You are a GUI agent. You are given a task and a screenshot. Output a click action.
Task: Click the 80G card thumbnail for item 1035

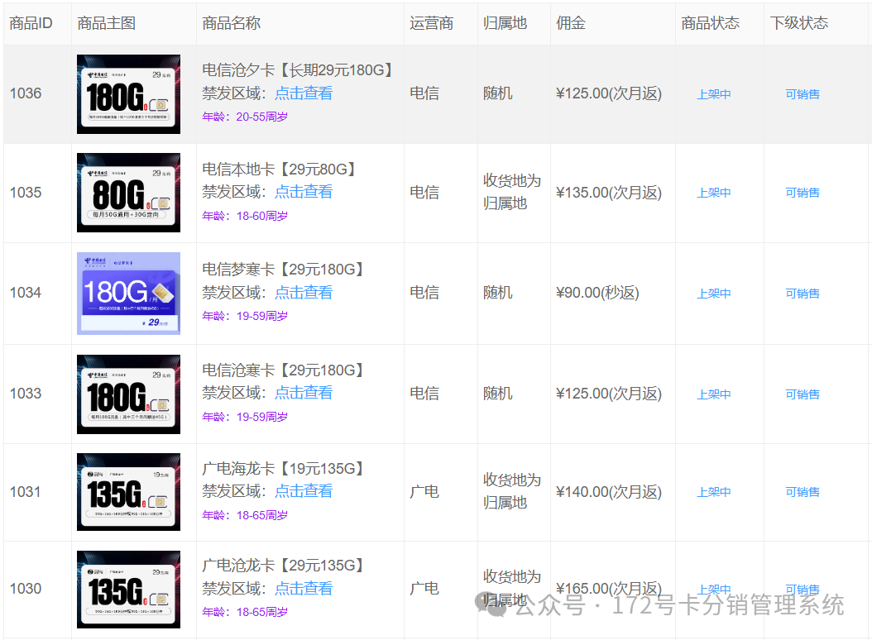(128, 193)
